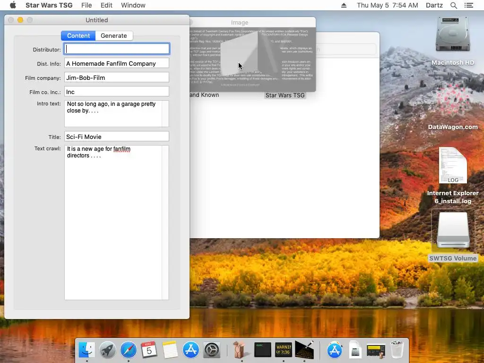
Task: Minimize the Untitled window with yellow button
Action: 20,20
